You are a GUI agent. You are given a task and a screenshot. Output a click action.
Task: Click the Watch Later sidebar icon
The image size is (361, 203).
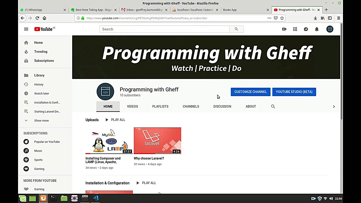[x=26, y=93]
